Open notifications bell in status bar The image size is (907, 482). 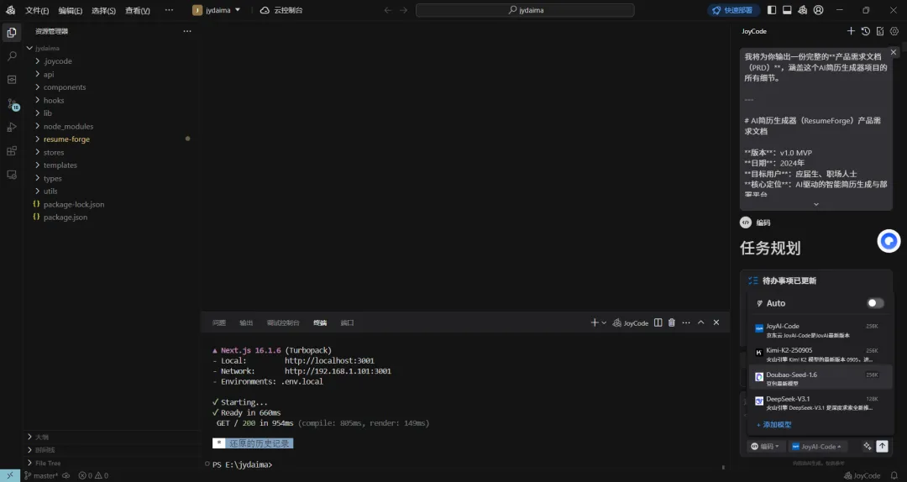click(894, 475)
